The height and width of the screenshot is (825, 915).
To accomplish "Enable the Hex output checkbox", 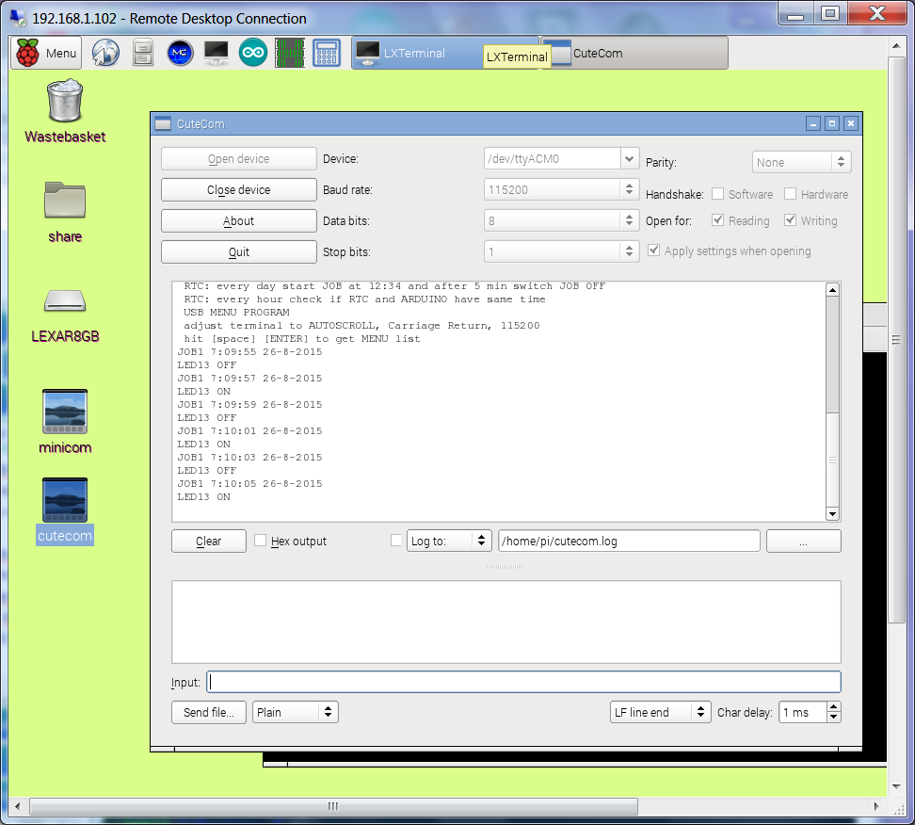I will pyautogui.click(x=261, y=541).
